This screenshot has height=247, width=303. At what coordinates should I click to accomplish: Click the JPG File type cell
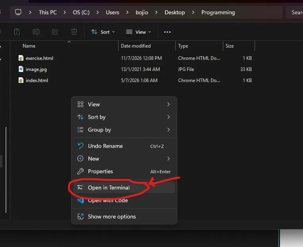tap(186, 69)
